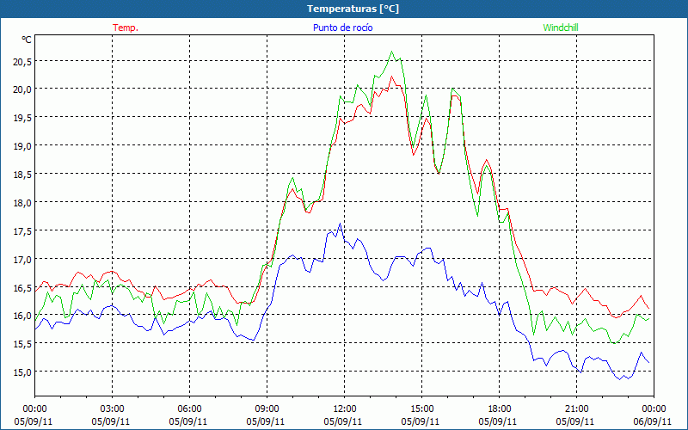Click the 15:00 time axis label
This screenshot has height=430, width=688.
coord(421,409)
